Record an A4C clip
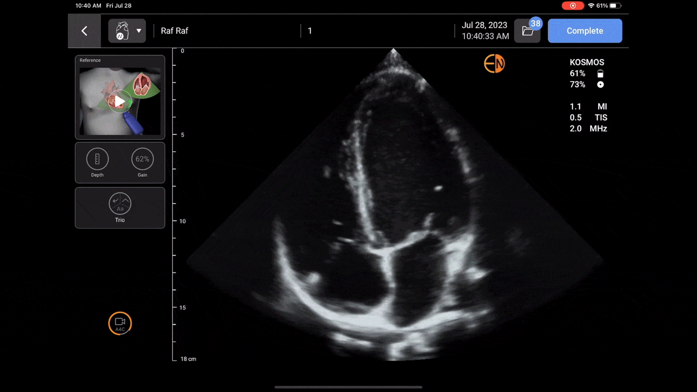This screenshot has height=392, width=697. pos(120,323)
